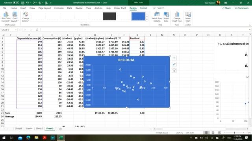The width and height of the screenshot is (252, 141).
Task: Click the Name Box showing Chart 4
Action: [8, 30]
